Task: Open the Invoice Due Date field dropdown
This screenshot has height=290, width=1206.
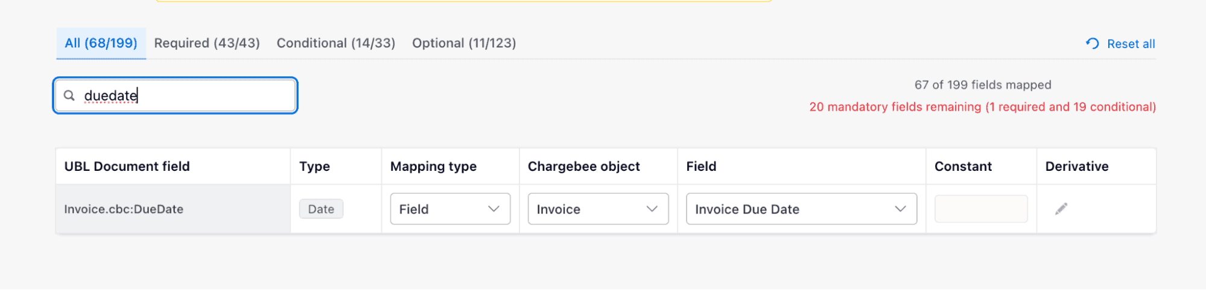Action: tap(801, 209)
